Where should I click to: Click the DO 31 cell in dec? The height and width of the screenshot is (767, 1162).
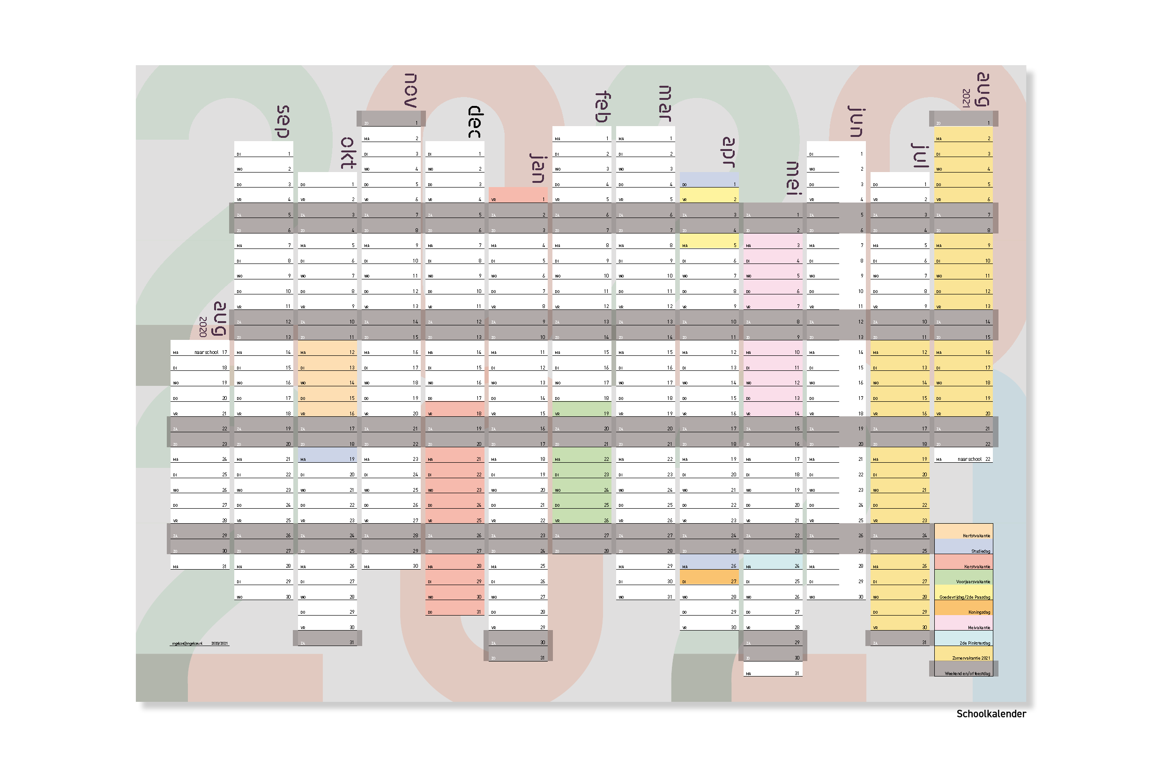pos(454,608)
